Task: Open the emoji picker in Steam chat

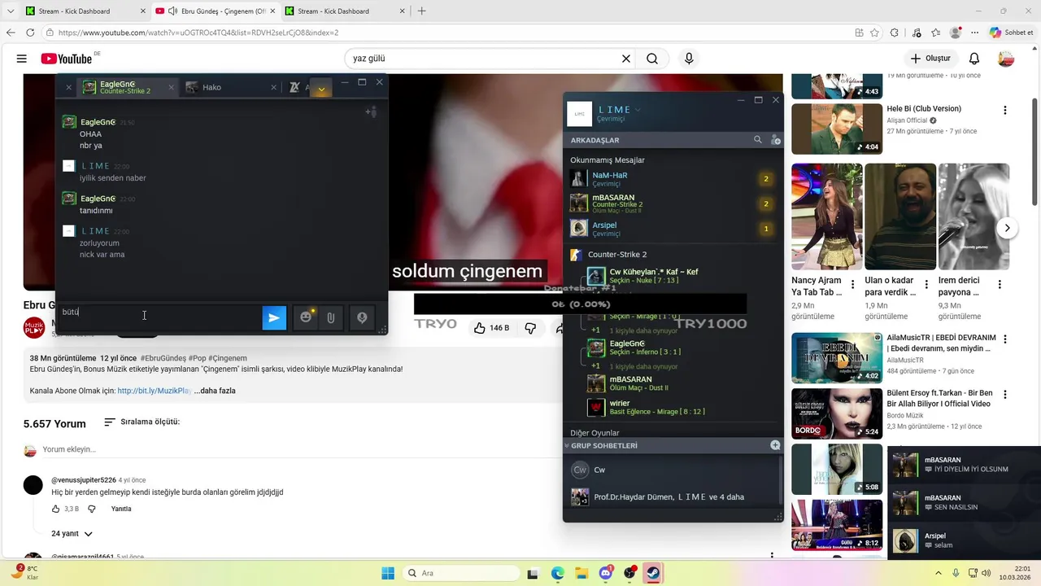Action: point(306,317)
